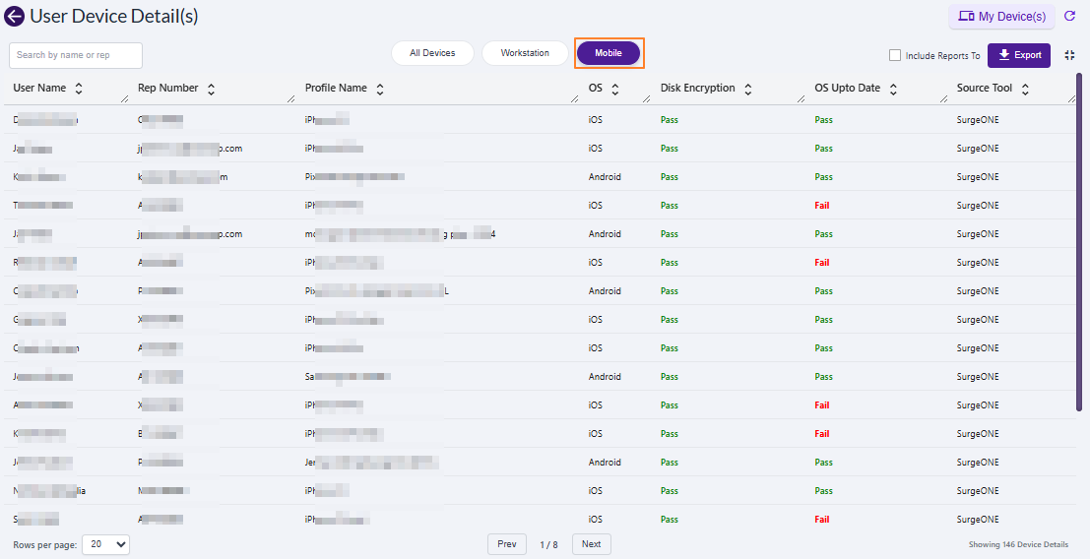Viewport: 1090px width, 559px height.
Task: Enable Include Reports To checkbox
Action: coord(895,56)
